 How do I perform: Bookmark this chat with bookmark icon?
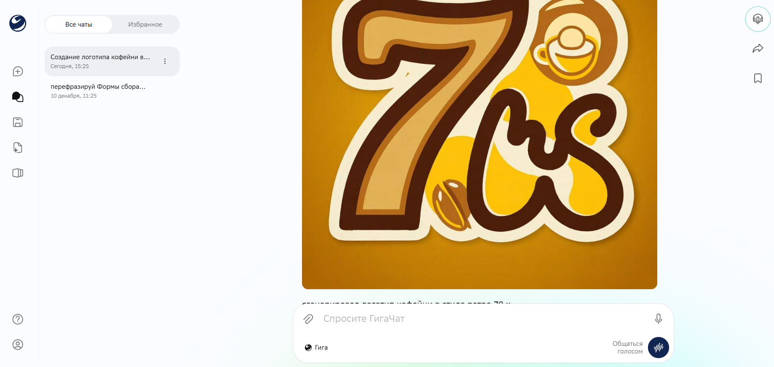pyautogui.click(x=758, y=78)
